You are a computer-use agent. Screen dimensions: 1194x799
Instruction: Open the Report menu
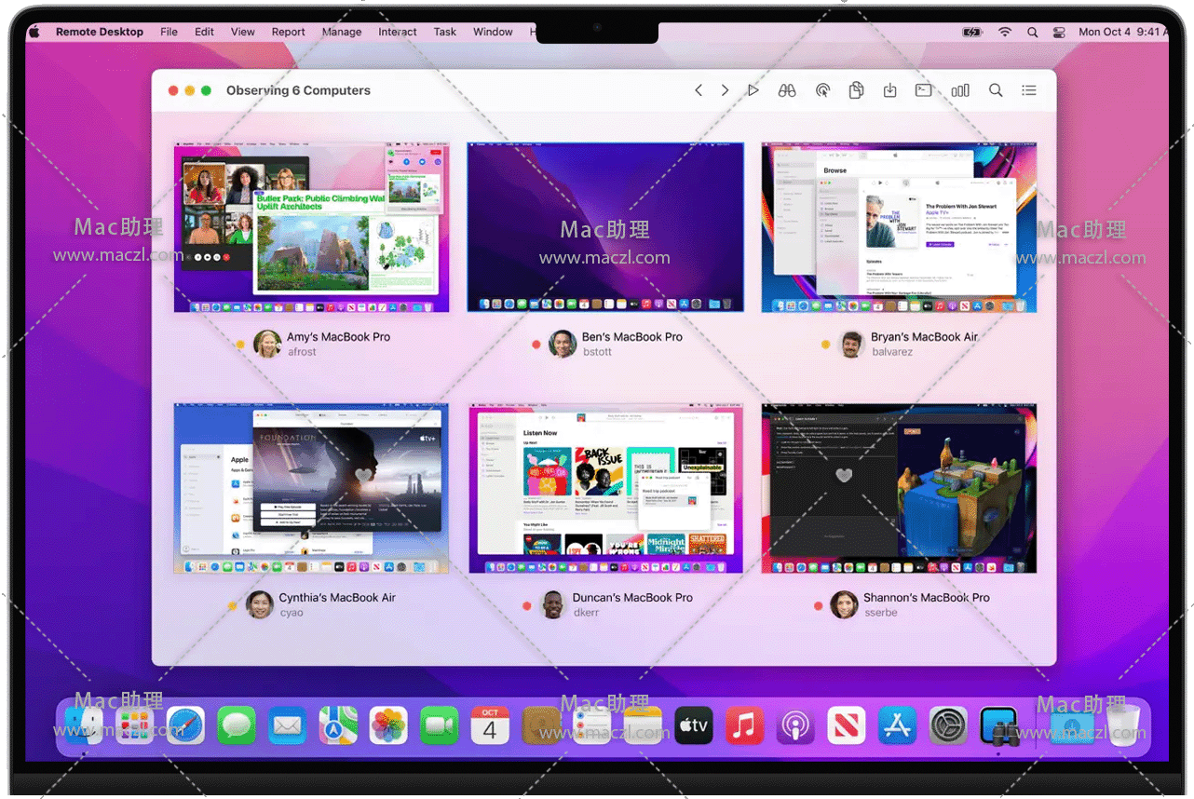pos(289,32)
